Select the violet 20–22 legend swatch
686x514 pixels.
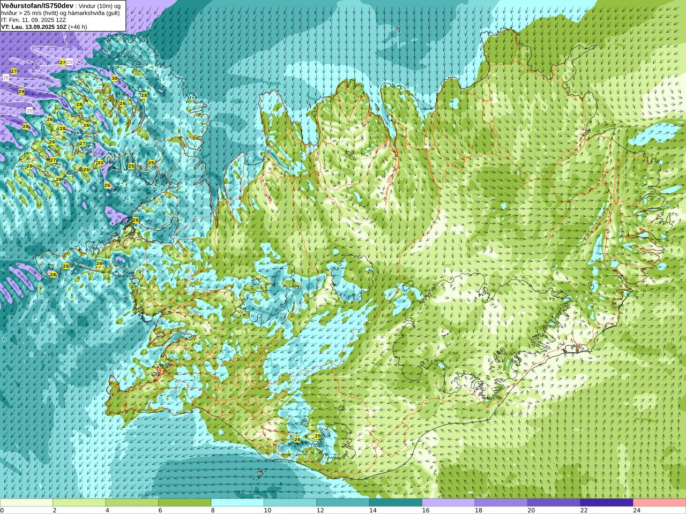pos(554,503)
